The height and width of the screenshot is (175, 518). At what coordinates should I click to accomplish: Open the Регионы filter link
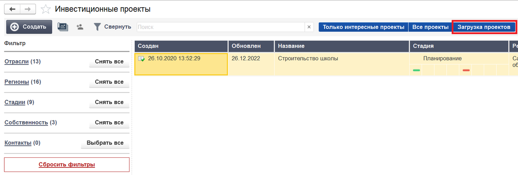(17, 82)
